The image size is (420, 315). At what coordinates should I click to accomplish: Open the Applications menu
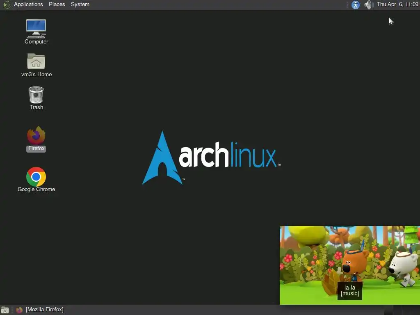click(28, 5)
